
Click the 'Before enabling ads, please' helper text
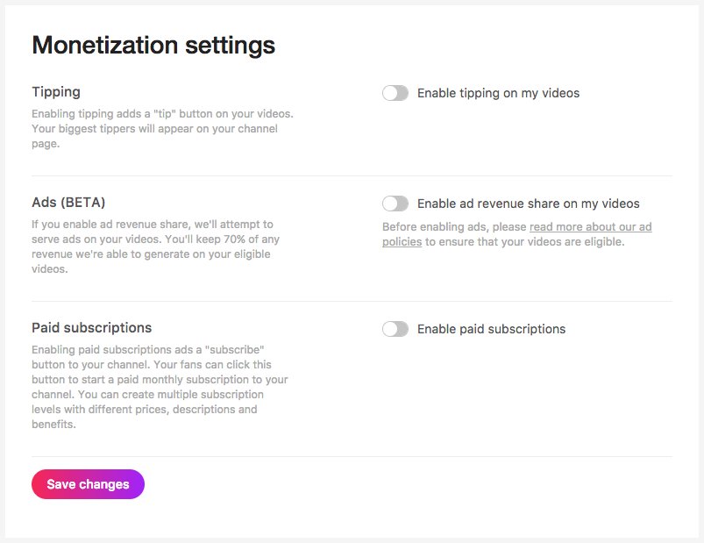454,227
